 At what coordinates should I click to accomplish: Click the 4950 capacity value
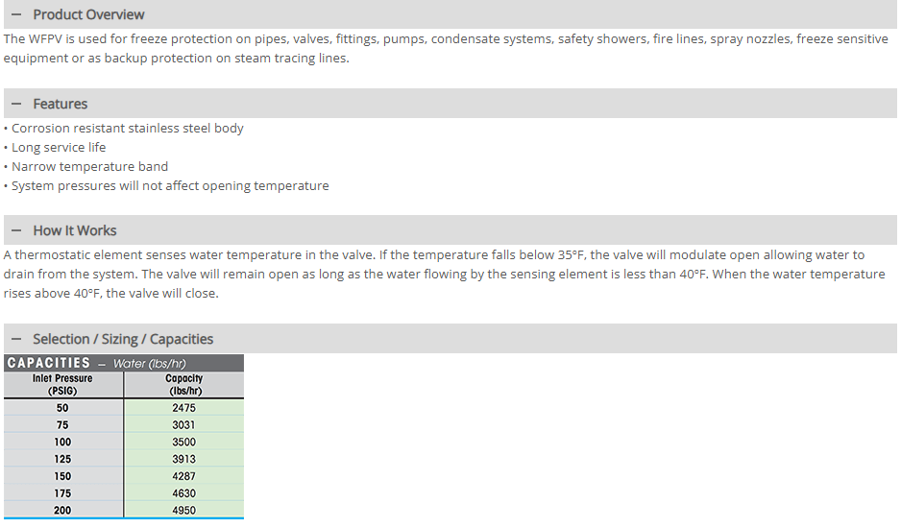[x=183, y=510]
